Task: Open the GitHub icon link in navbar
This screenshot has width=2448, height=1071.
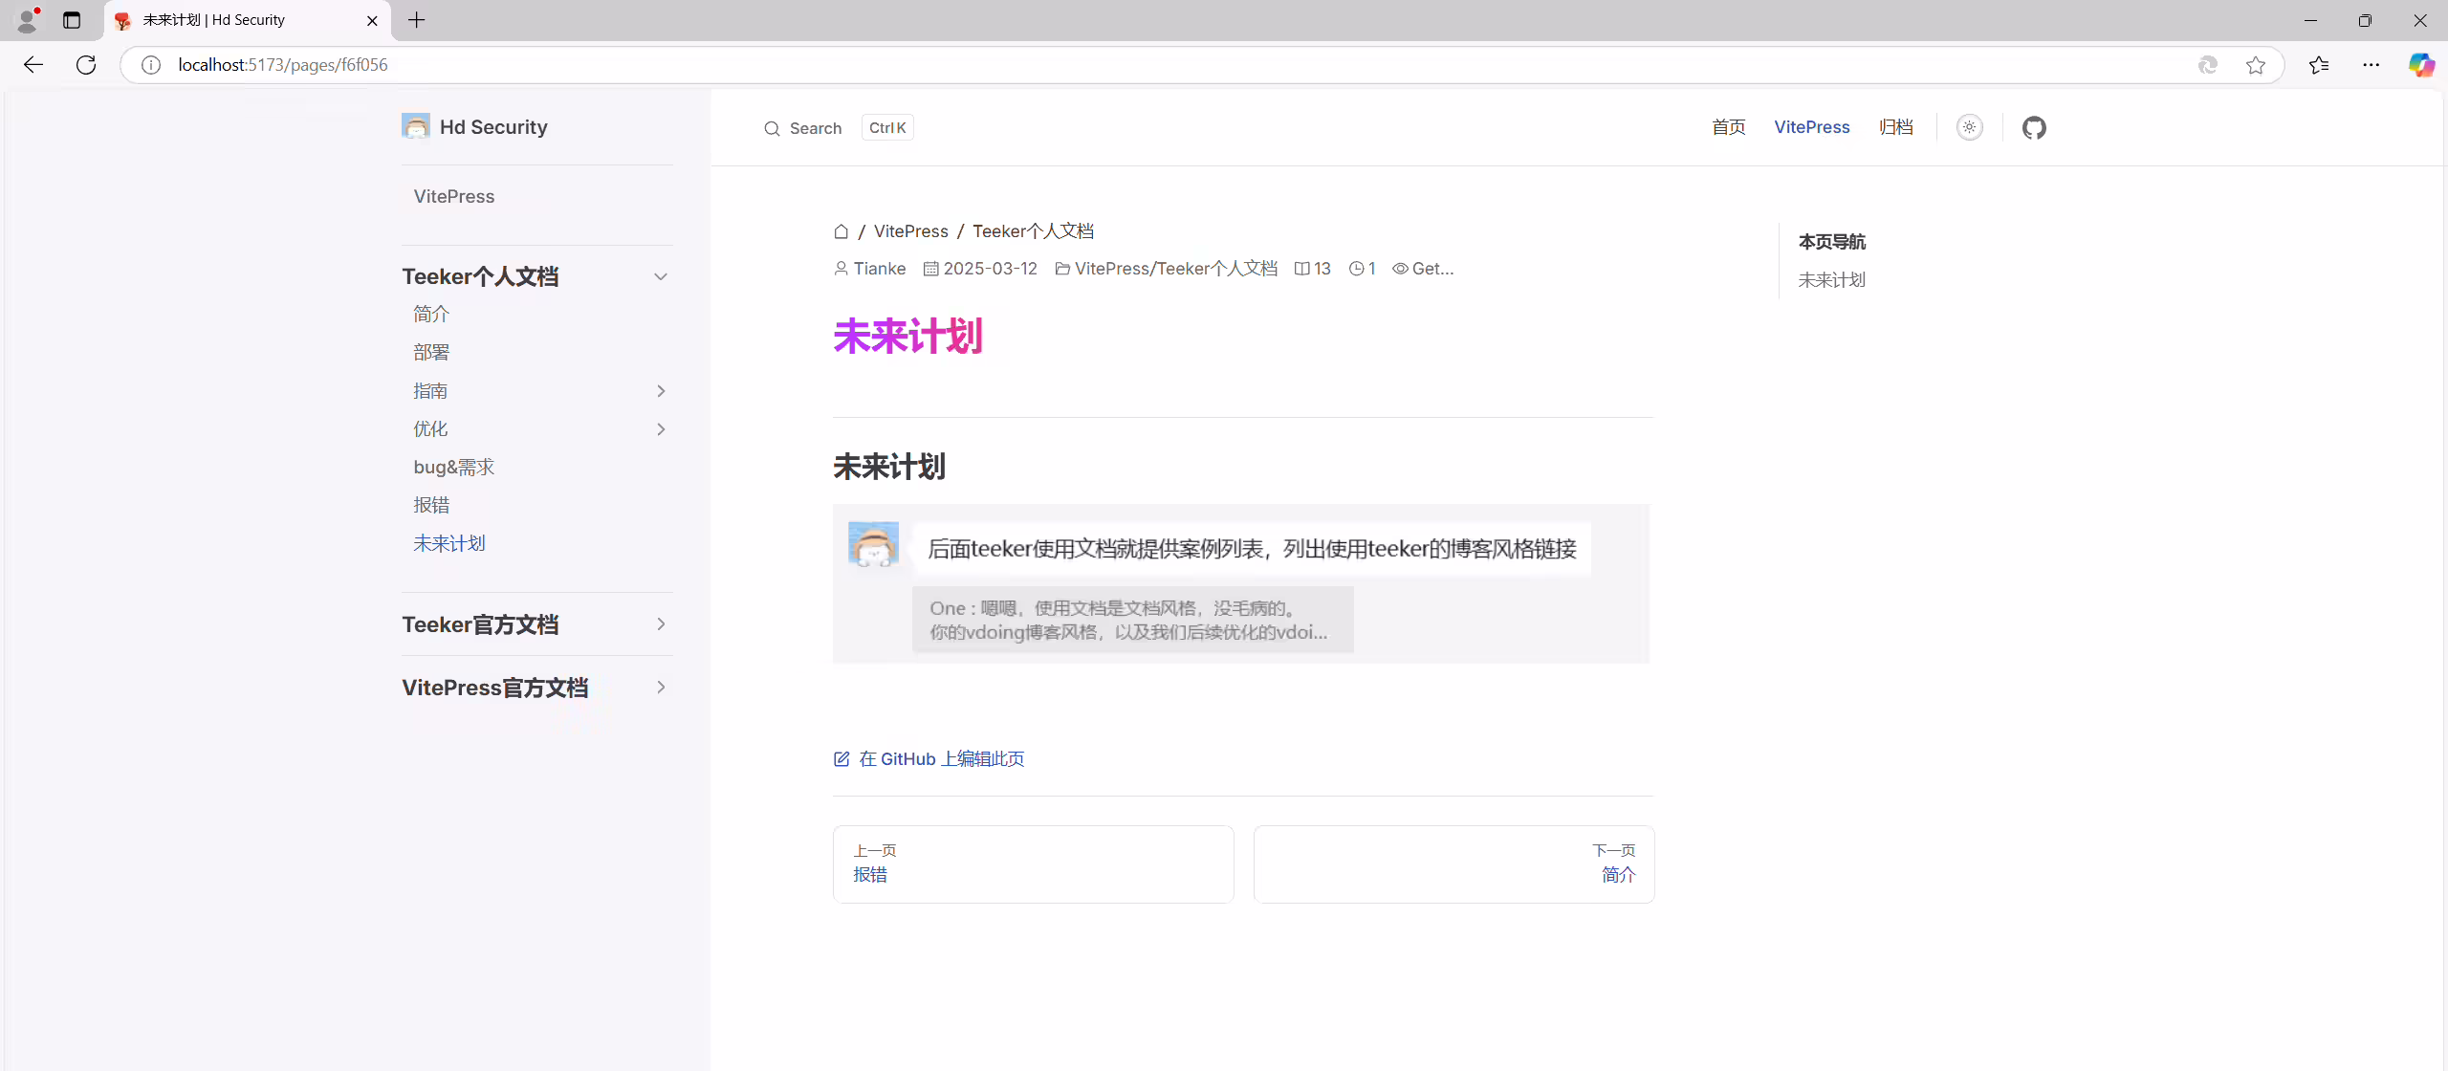Action: (2034, 127)
